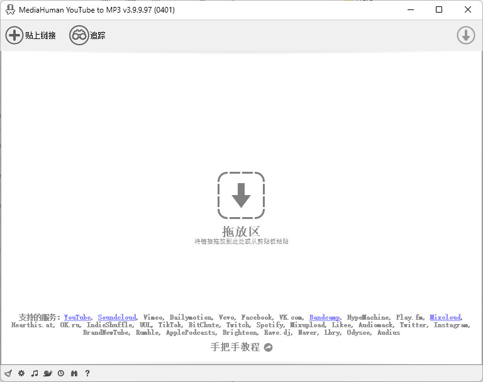Open the Soundcloud service link
The height and width of the screenshot is (382, 483).
[117, 317]
